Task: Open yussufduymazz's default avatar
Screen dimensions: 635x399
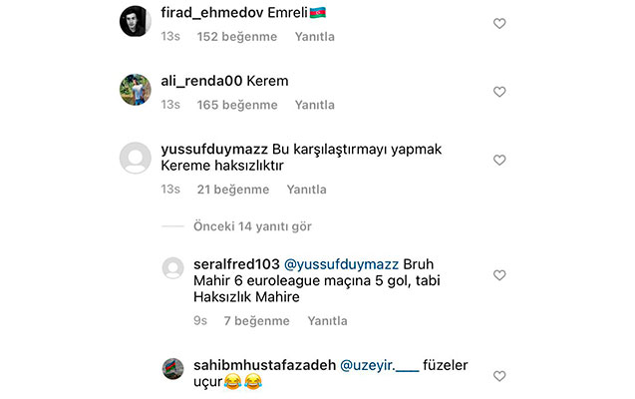Action: pyautogui.click(x=136, y=158)
